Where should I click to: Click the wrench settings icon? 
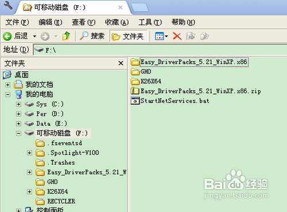[x=8, y=6]
